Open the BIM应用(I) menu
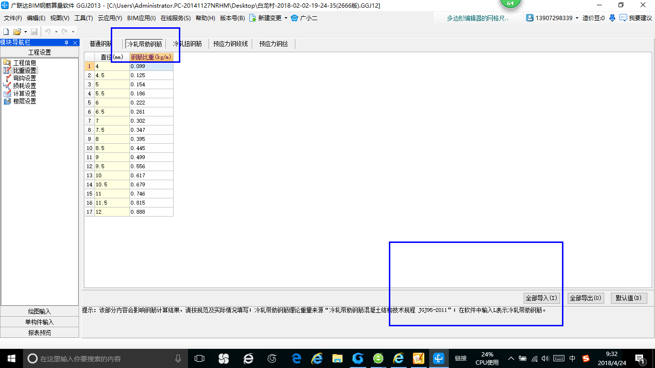This screenshot has width=655, height=368. (x=141, y=18)
